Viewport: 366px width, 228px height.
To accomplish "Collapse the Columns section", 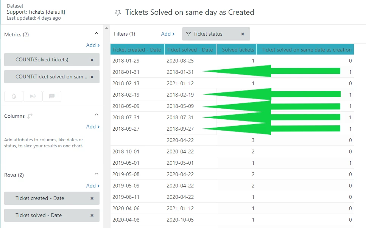I will coord(97,115).
